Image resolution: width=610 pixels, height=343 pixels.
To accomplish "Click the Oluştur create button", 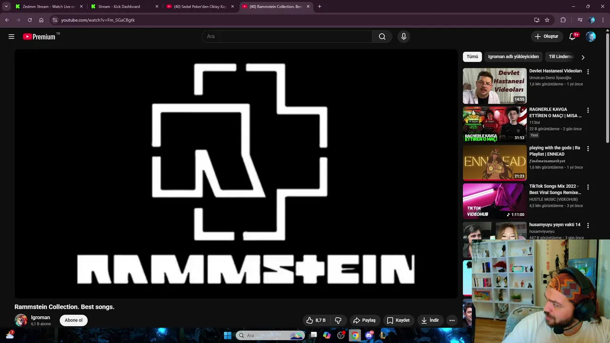I will (546, 37).
